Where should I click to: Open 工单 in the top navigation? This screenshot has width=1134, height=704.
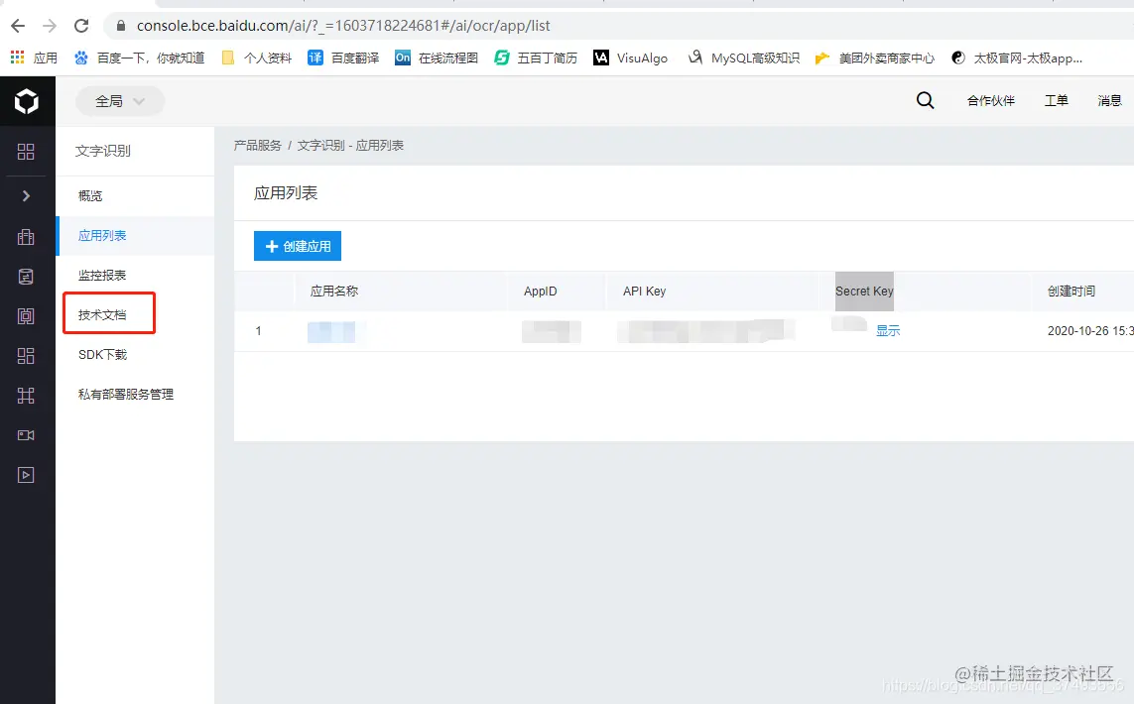coord(1056,100)
